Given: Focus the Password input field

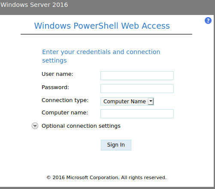Looking at the screenshot, I should (x=137, y=89).
